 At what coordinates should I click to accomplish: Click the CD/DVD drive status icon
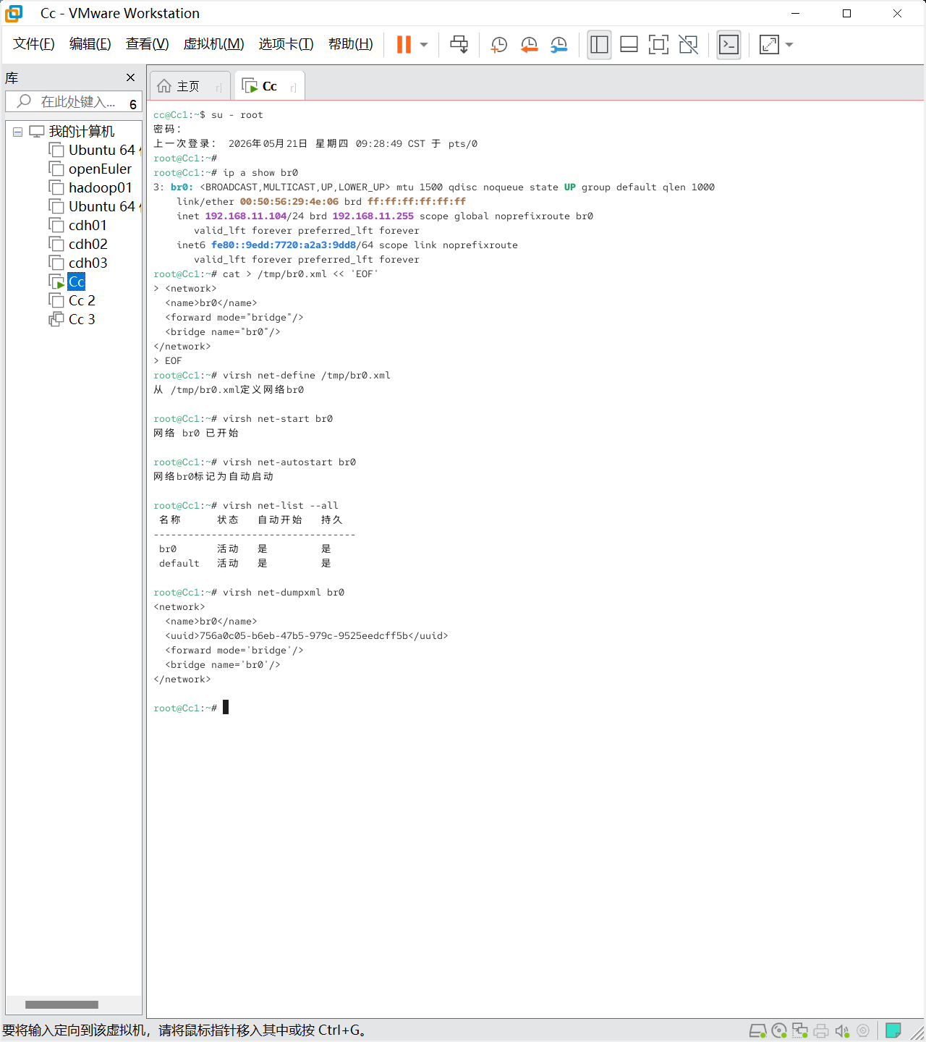click(779, 1030)
